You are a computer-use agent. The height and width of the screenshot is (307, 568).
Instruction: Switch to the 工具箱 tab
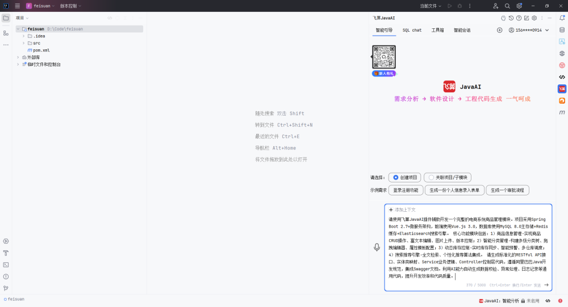pyautogui.click(x=437, y=31)
